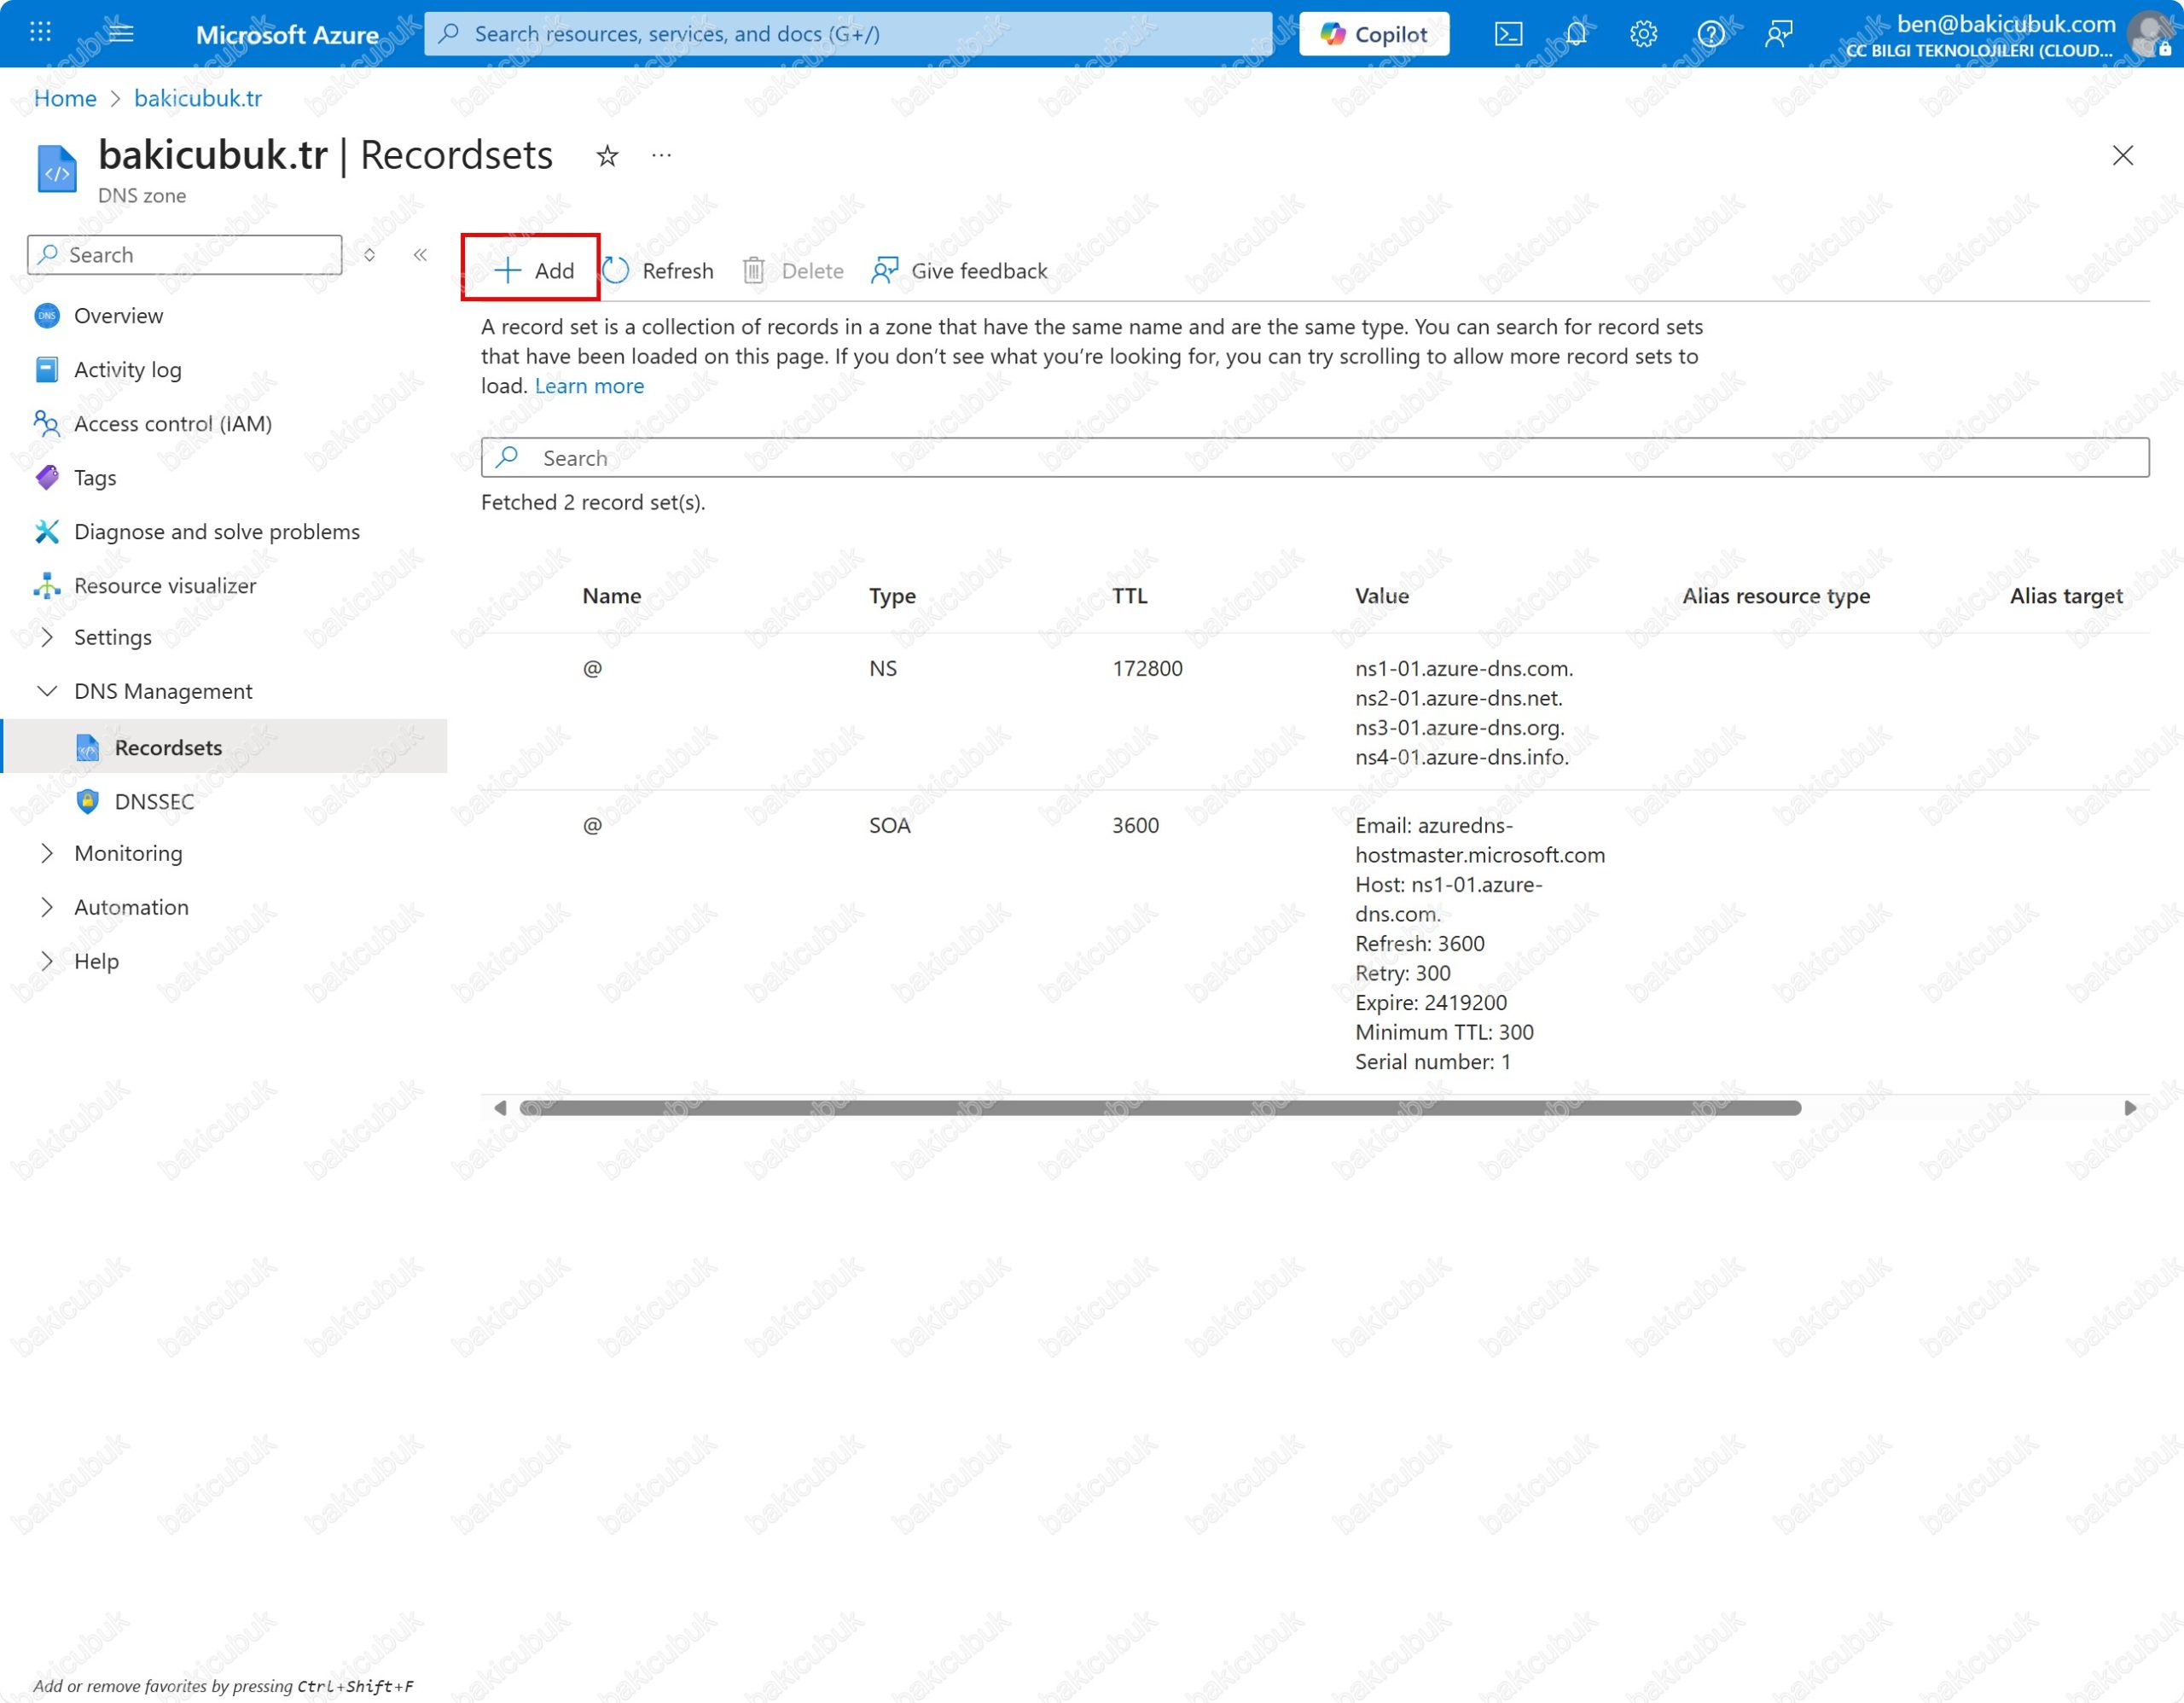Click the Copilot button
2184x1703 pixels.
pos(1373,35)
